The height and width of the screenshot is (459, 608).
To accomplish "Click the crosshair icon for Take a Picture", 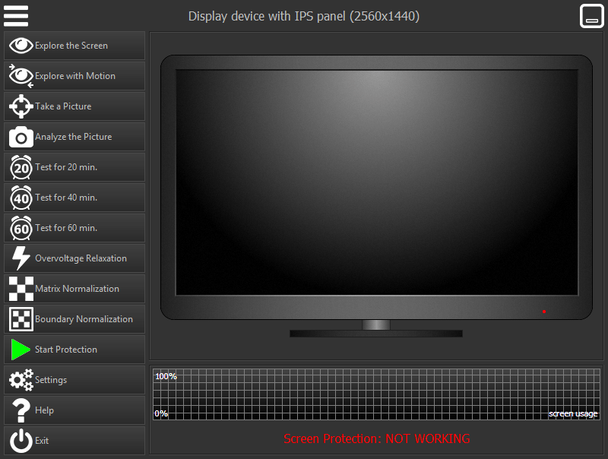I will coord(21,106).
